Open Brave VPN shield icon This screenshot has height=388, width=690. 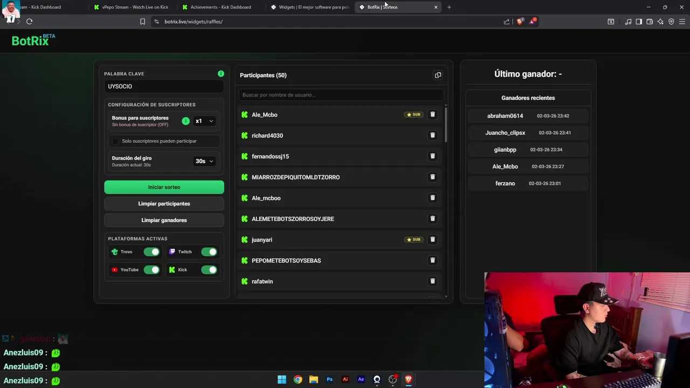[x=671, y=22]
